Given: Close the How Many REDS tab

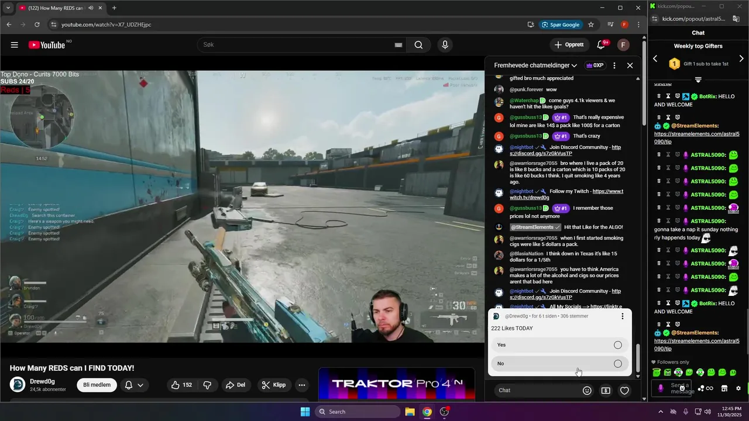Looking at the screenshot, I should click(x=100, y=8).
